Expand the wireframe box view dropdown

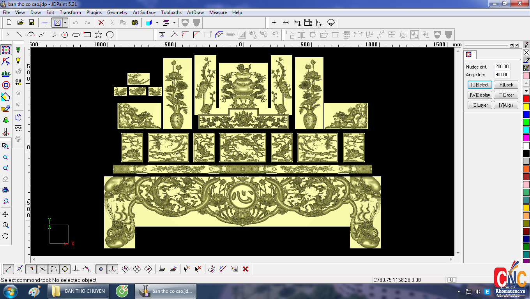coord(174,23)
